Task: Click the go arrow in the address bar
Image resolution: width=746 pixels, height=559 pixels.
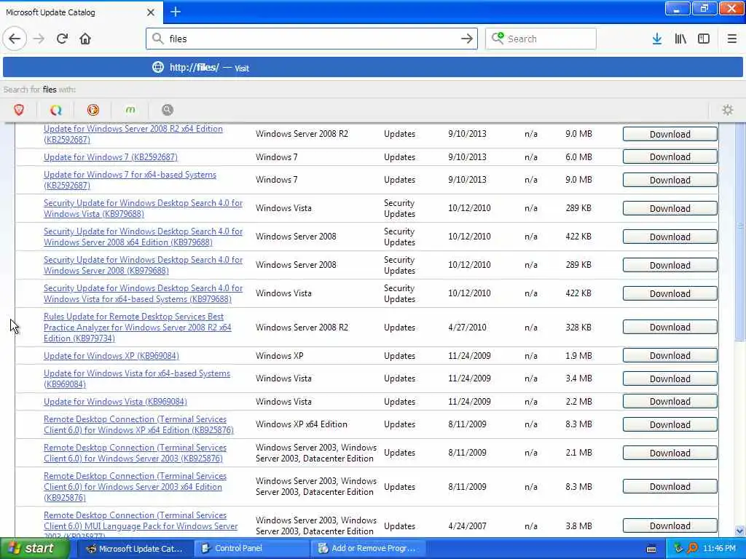Action: [x=467, y=39]
